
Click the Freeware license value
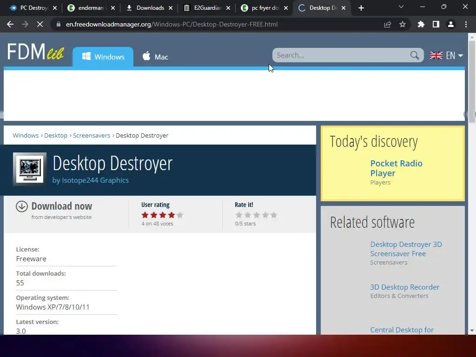[x=31, y=258]
